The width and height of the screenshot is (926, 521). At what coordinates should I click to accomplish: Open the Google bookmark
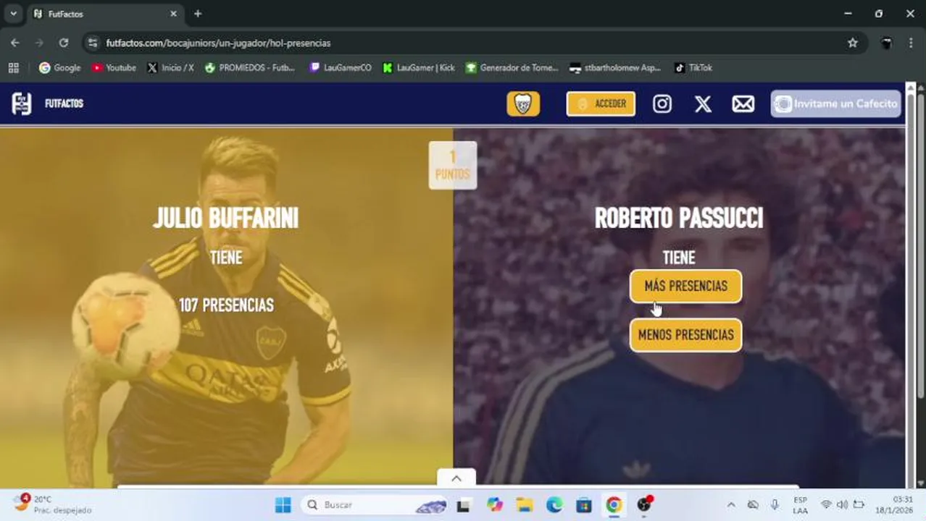60,67
